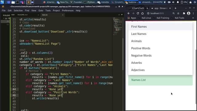Image resolution: width=197 pixels, height=111 pixels.
Task: Close the app - Streamlit browser tab
Action: pos(170,8)
